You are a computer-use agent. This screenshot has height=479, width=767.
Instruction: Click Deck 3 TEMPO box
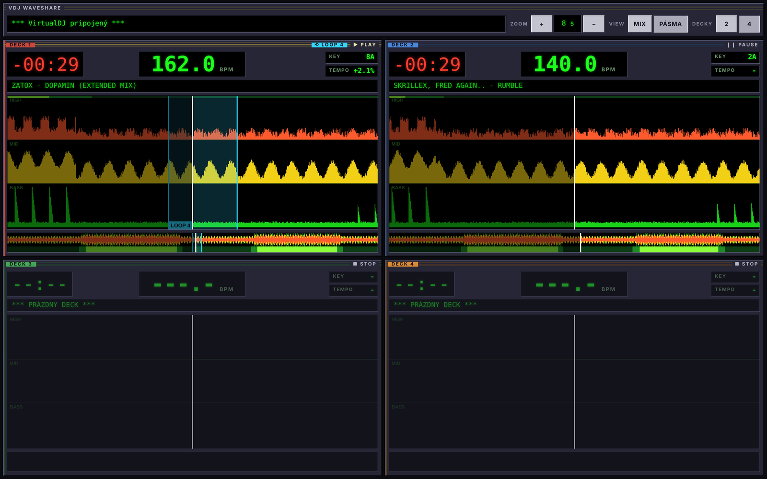[354, 290]
